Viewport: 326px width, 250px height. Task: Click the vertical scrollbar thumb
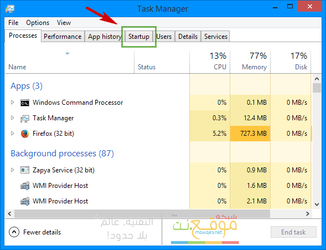(x=317, y=88)
